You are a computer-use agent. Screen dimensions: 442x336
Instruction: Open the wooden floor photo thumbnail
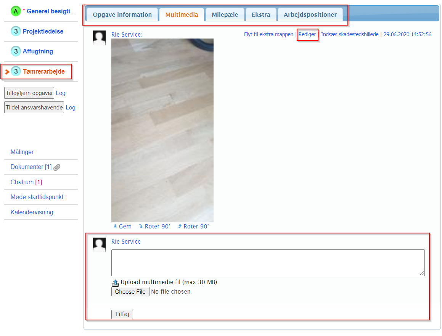162,130
